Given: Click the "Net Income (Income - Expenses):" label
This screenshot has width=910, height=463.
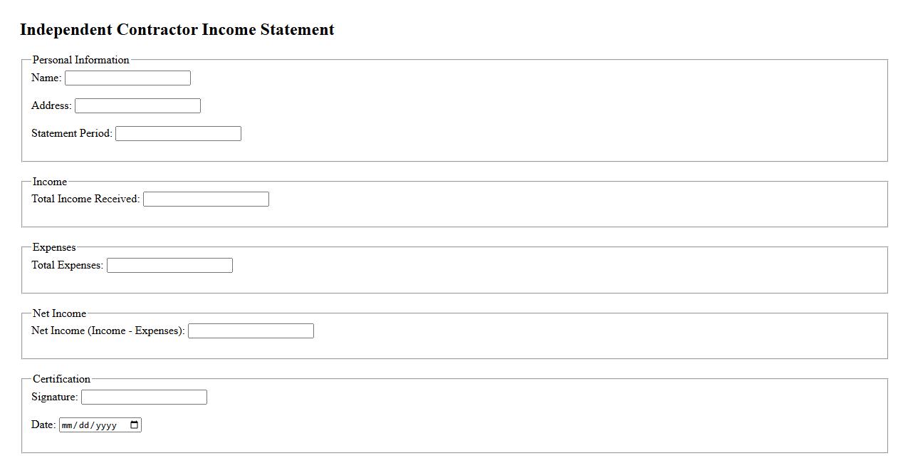Looking at the screenshot, I should pos(108,331).
